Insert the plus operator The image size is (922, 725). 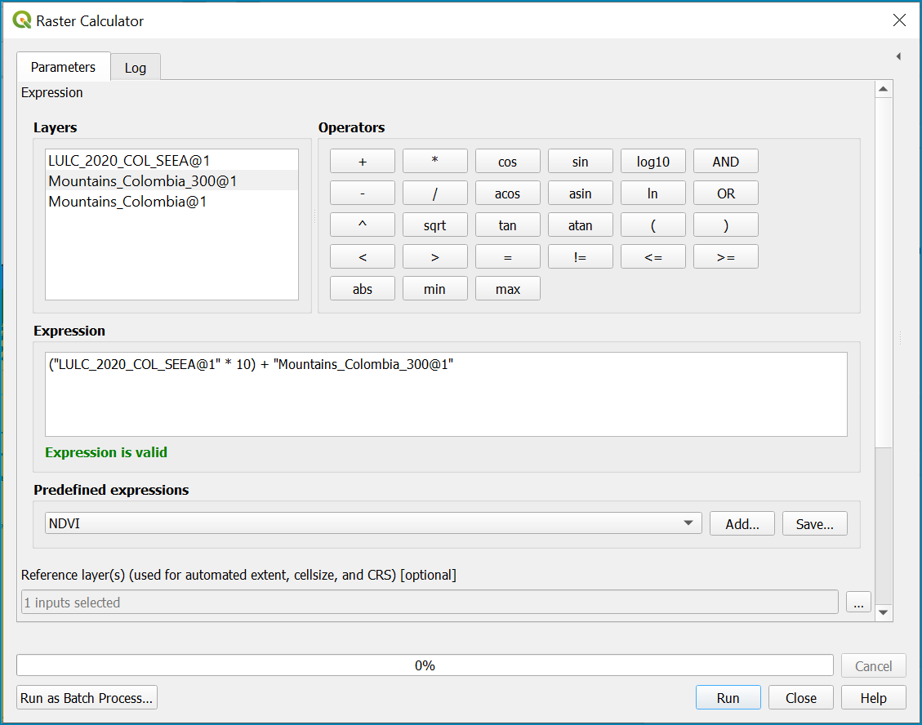363,161
